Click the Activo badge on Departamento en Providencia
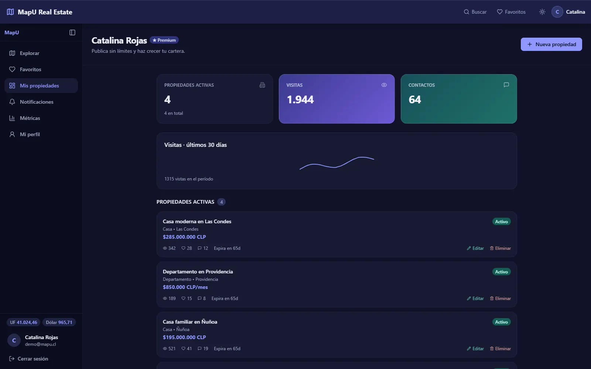 [501, 272]
